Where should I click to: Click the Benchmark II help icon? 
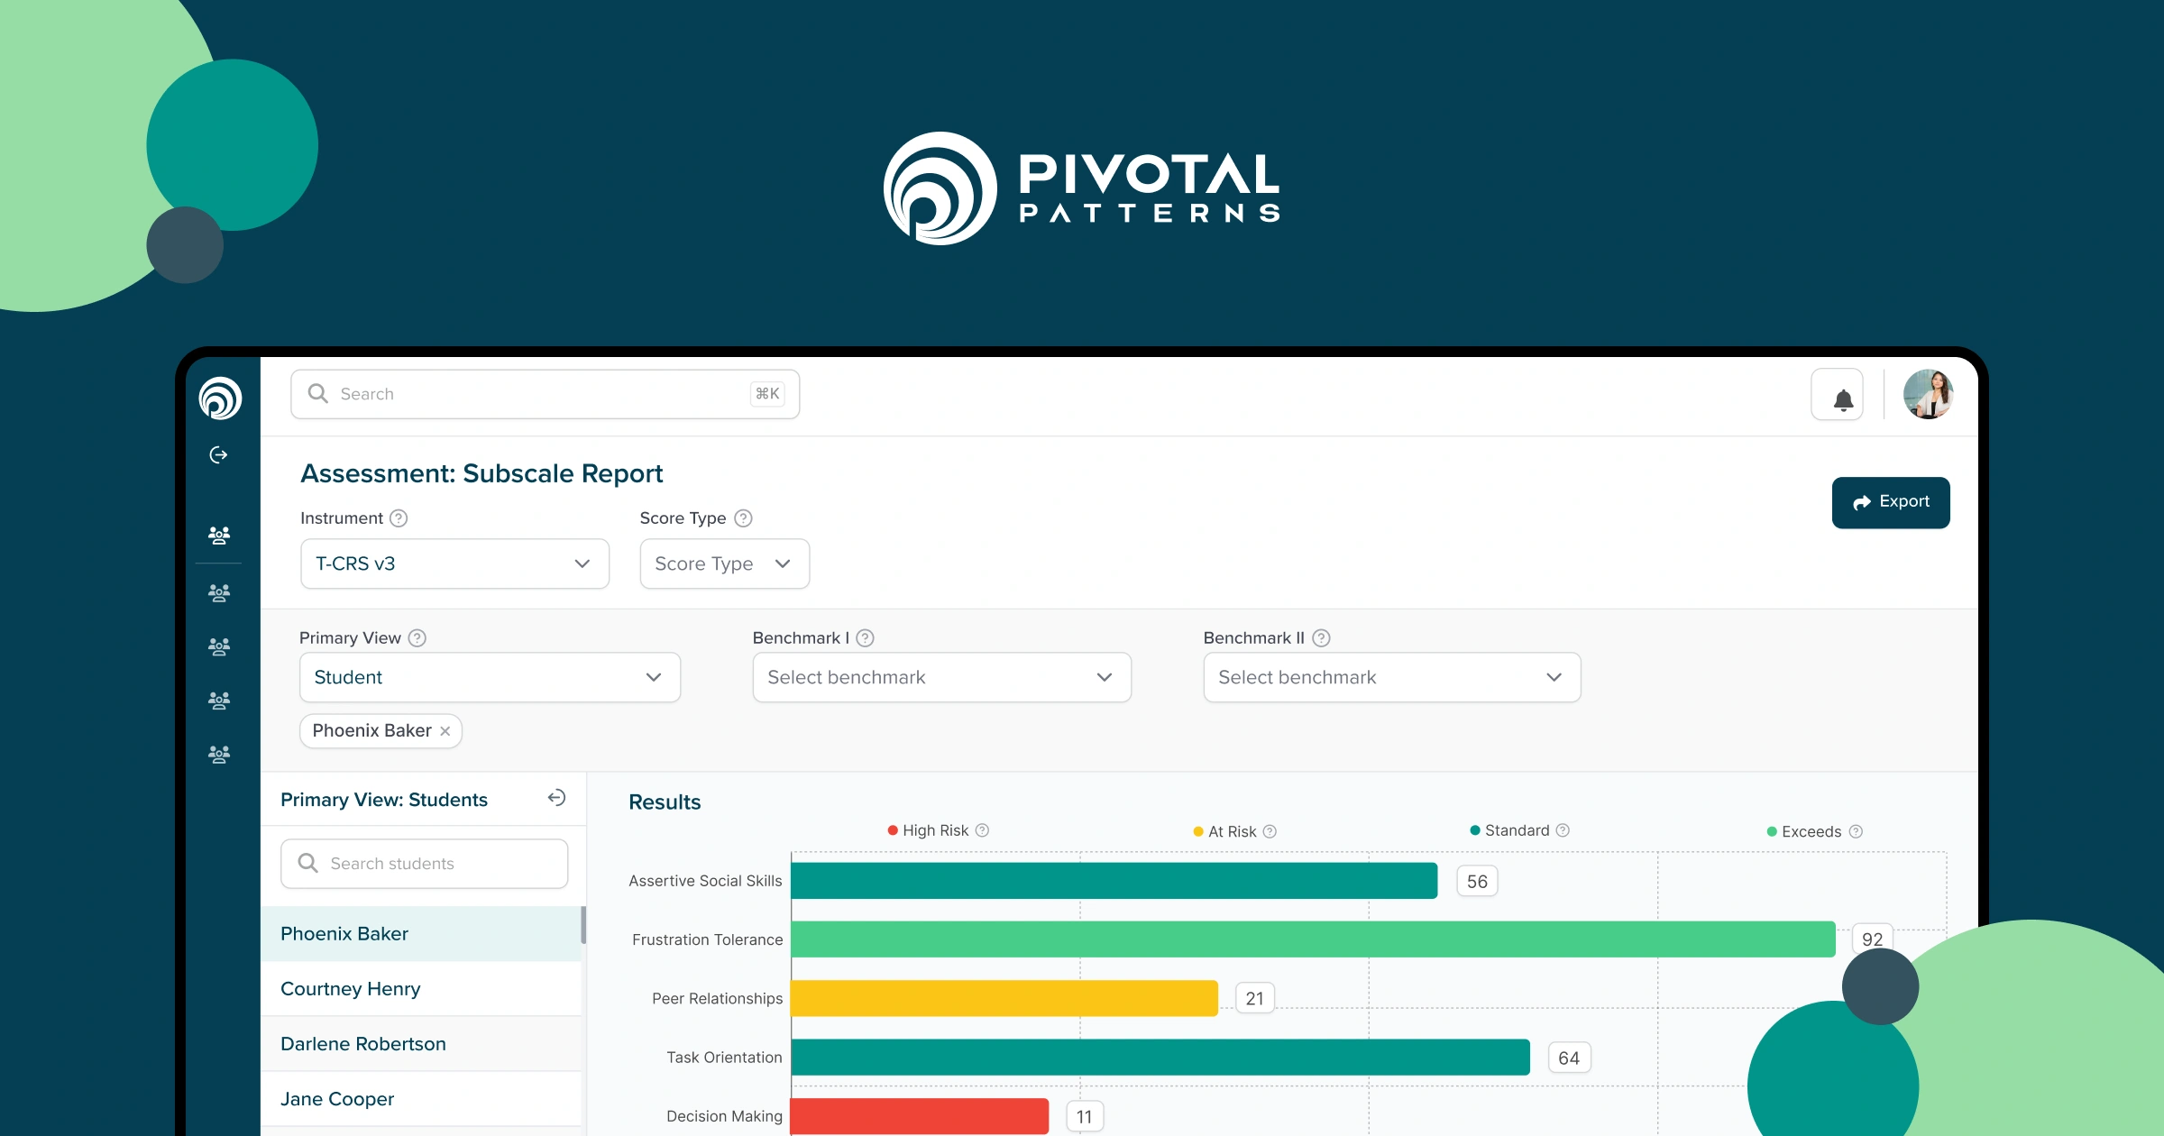coord(1321,638)
